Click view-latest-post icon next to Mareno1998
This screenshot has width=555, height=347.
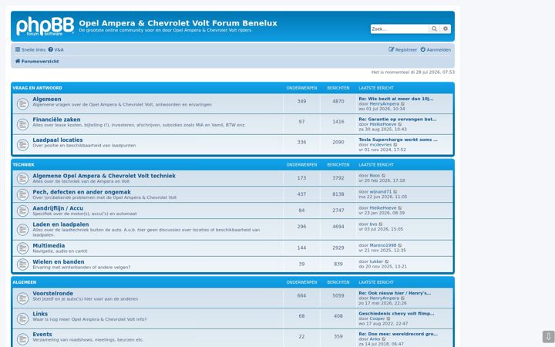pyautogui.click(x=400, y=246)
